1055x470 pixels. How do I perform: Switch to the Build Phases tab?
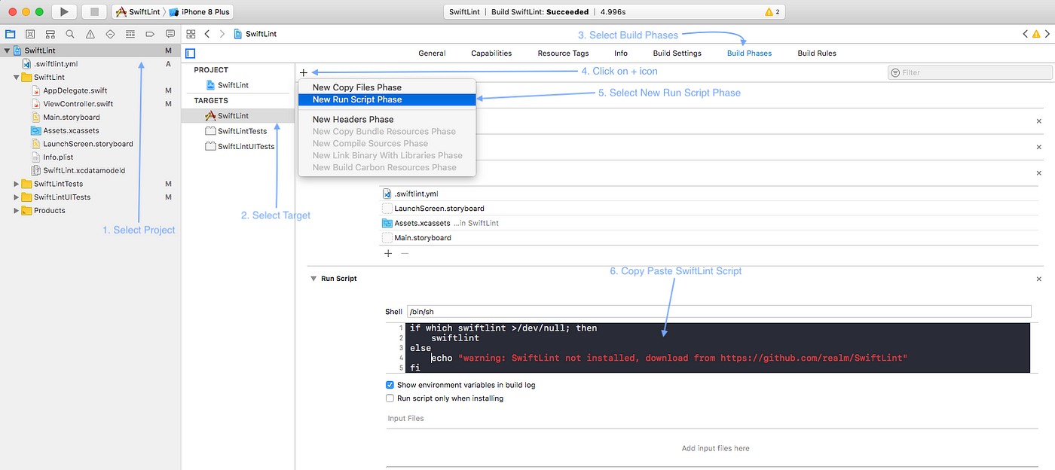(x=749, y=53)
